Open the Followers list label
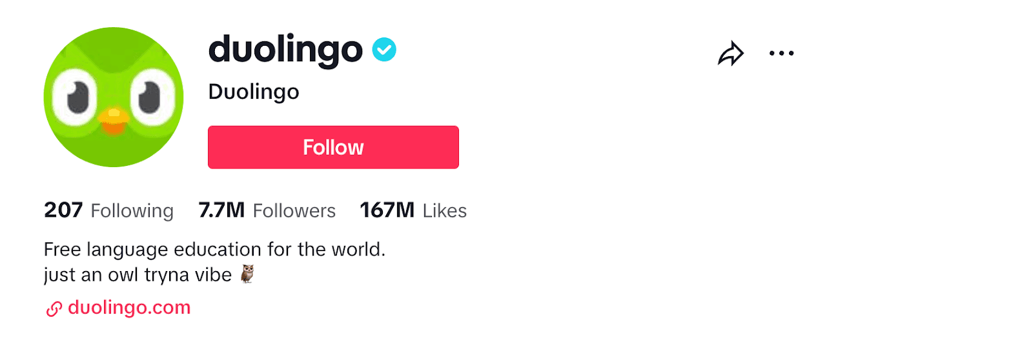1033x344 pixels. coord(294,211)
